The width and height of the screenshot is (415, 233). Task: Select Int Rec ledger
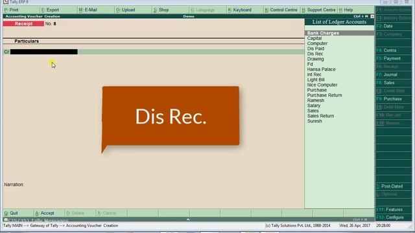pyautogui.click(x=314, y=74)
